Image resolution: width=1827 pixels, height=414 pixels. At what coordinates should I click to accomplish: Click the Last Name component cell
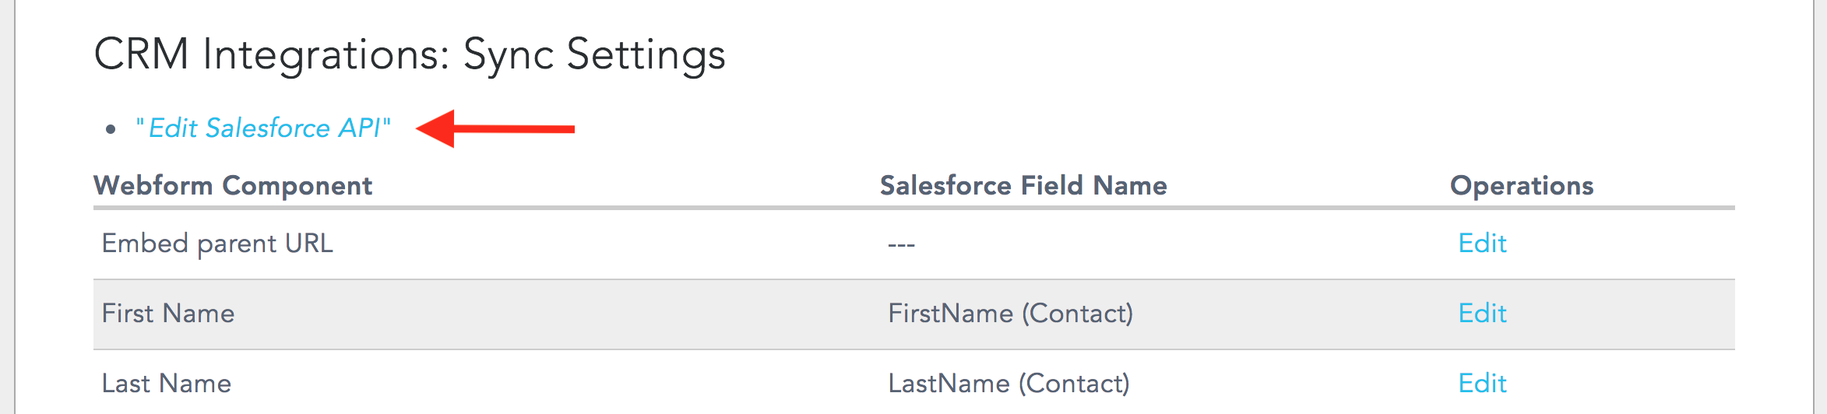click(x=167, y=384)
